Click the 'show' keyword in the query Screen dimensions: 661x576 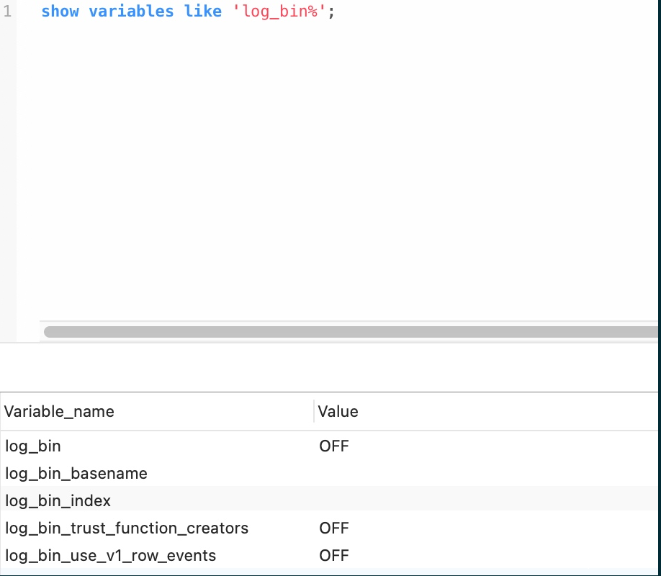click(60, 12)
